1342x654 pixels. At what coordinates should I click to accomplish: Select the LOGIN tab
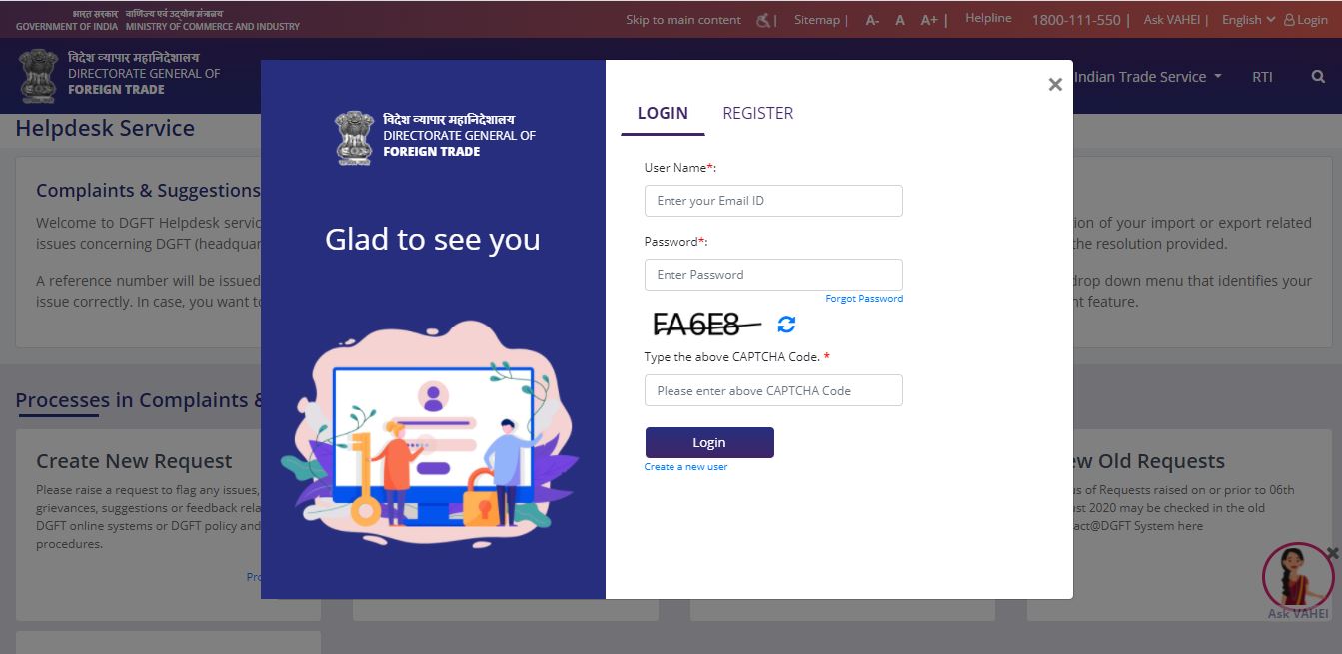tap(663, 113)
